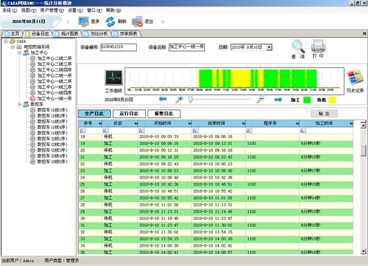Click the 数控车 group people icon
This screenshot has height=266, width=368.
click(x=26, y=104)
